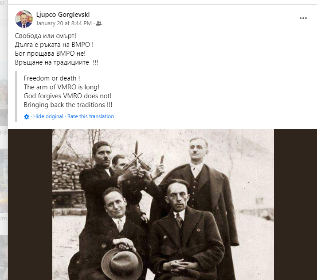Open translation settings gear icon
Image resolution: width=317 pixels, height=280 pixels.
tap(27, 117)
